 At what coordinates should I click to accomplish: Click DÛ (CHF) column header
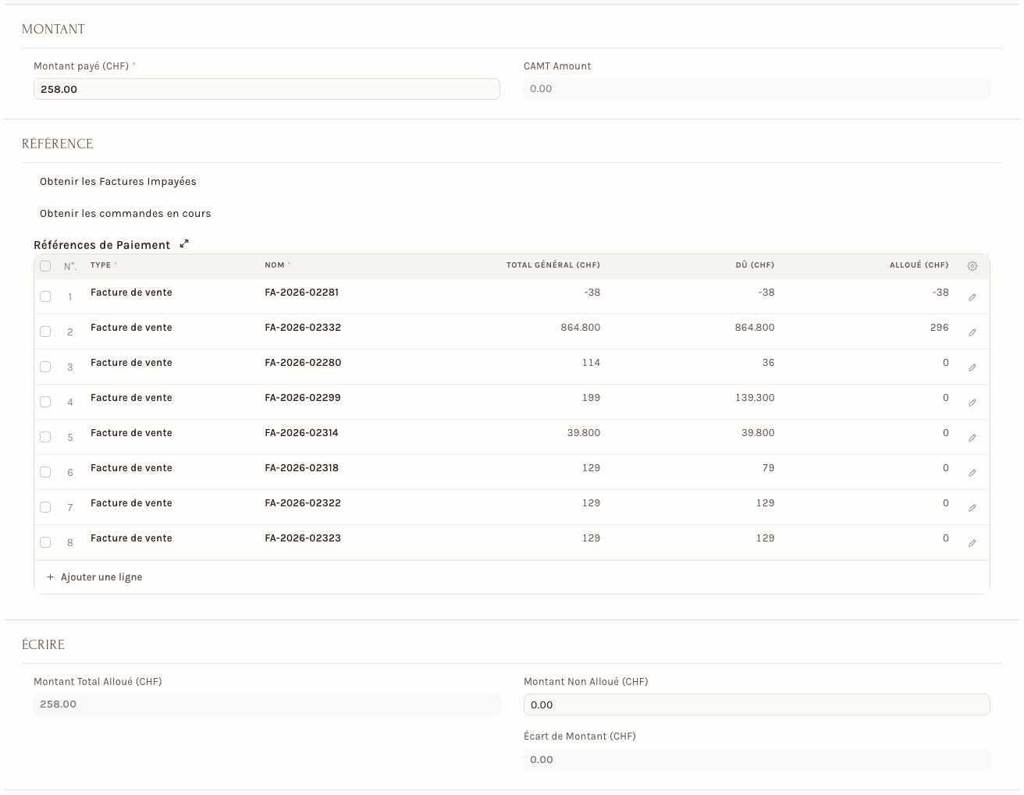755,265
